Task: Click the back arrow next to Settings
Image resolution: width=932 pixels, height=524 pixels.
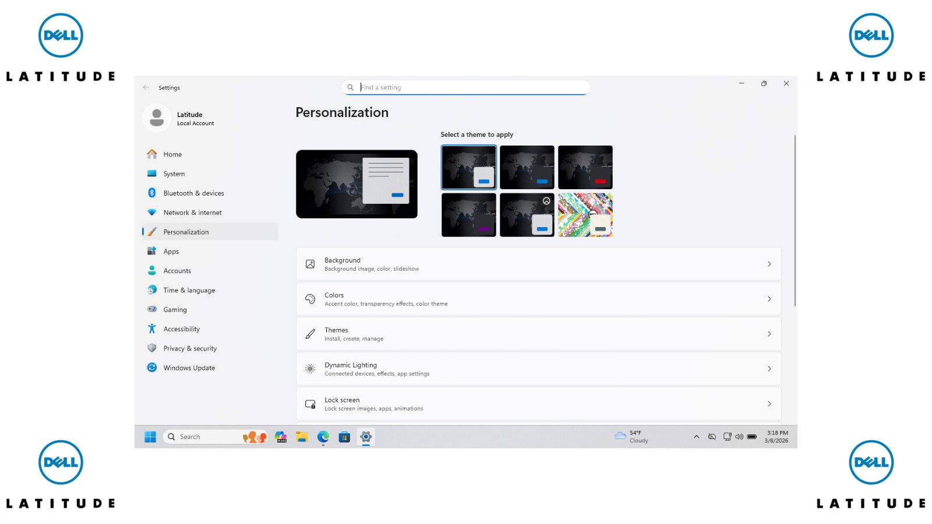Action: 146,87
